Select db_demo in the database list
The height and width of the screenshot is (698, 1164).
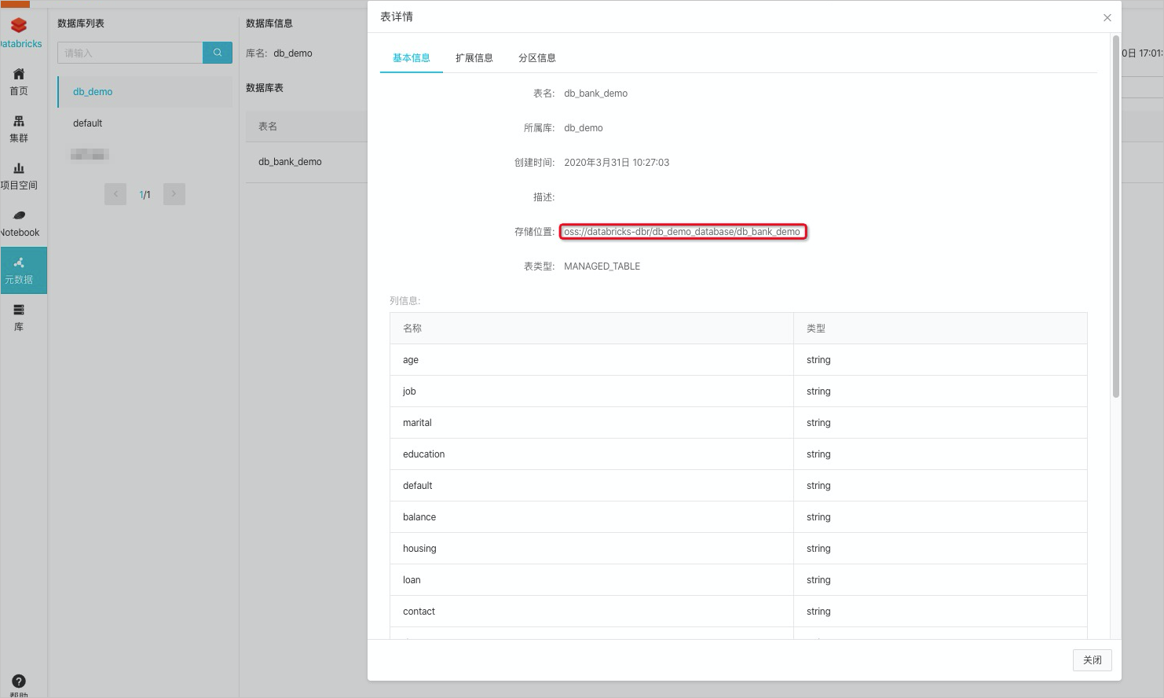pos(145,92)
